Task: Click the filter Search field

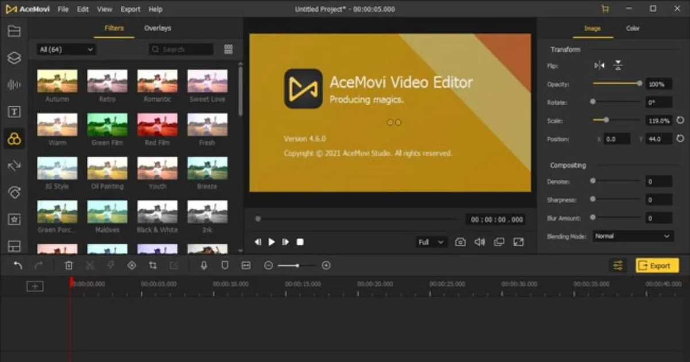Action: coord(181,49)
